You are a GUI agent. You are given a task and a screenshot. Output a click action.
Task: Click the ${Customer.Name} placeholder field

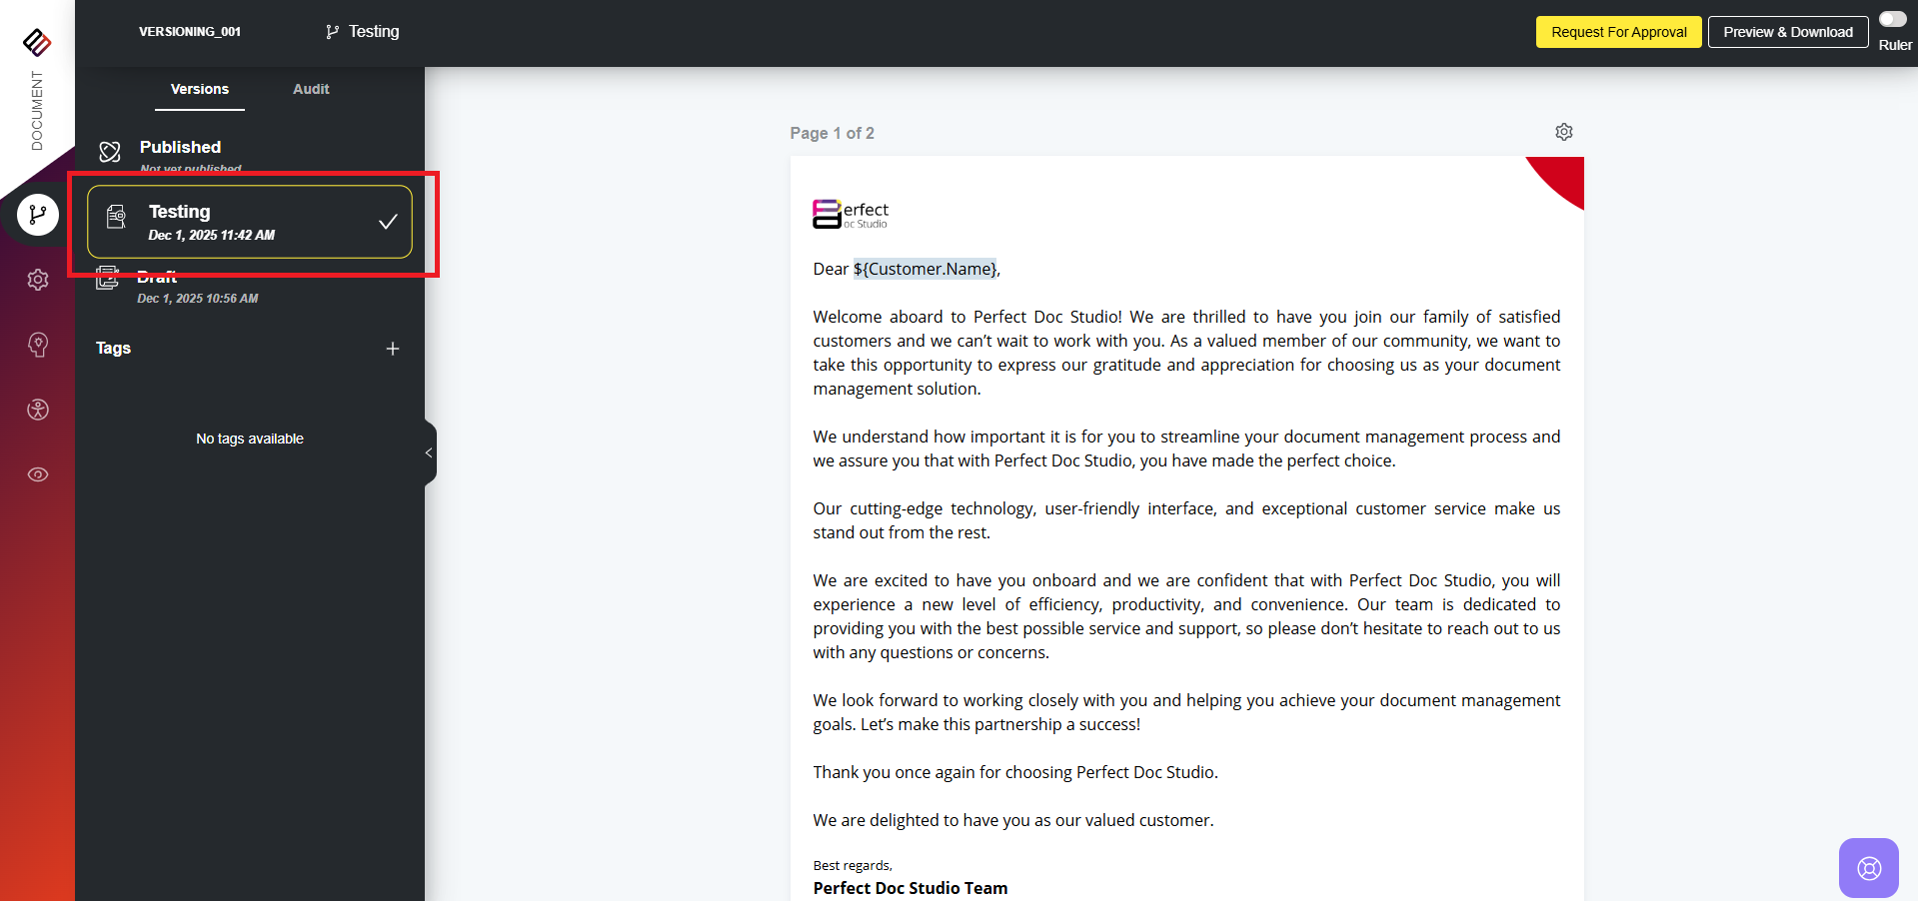point(925,269)
